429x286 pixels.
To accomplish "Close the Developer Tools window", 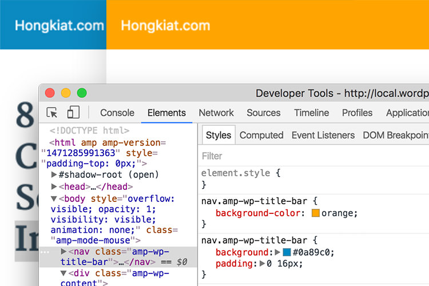I will (x=50, y=93).
